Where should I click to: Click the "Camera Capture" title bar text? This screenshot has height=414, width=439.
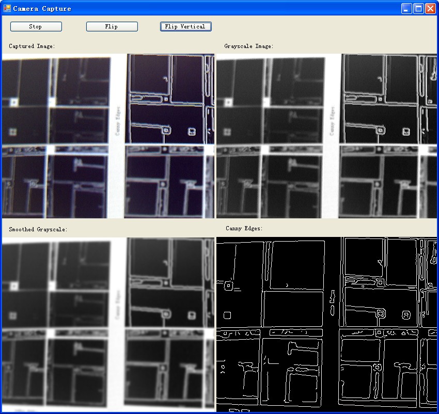[42, 8]
